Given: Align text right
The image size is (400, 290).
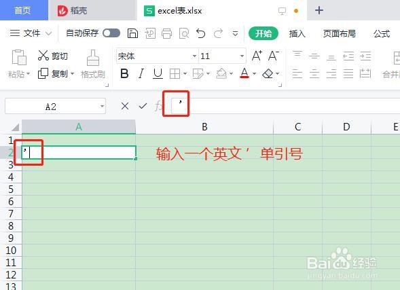Looking at the screenshot, I should (331, 74).
